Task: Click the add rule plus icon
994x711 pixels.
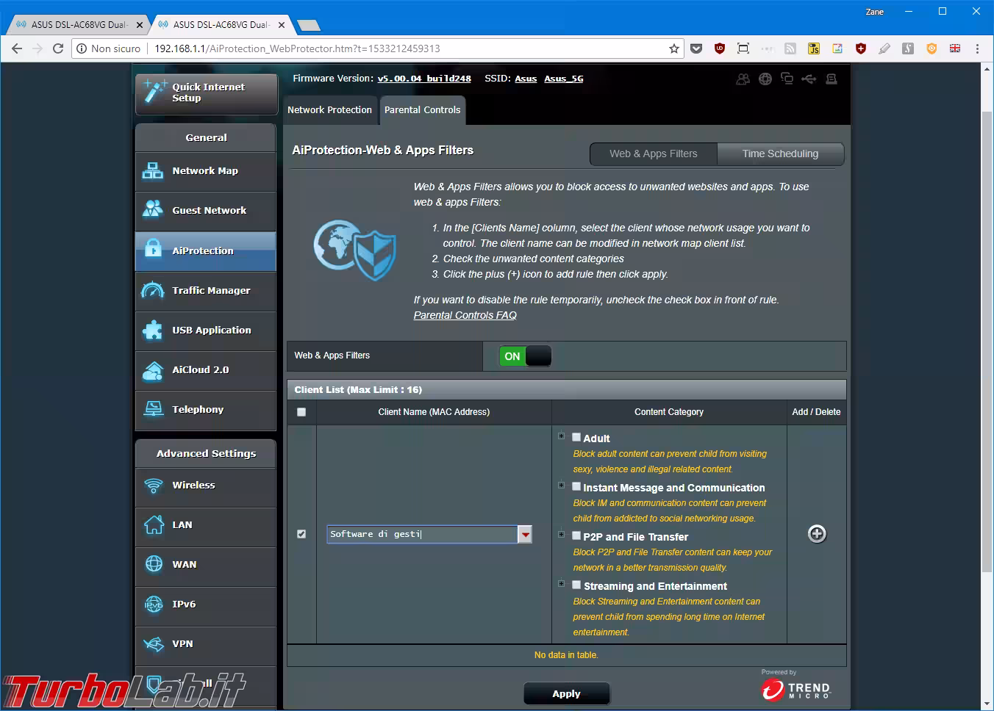Action: point(816,534)
